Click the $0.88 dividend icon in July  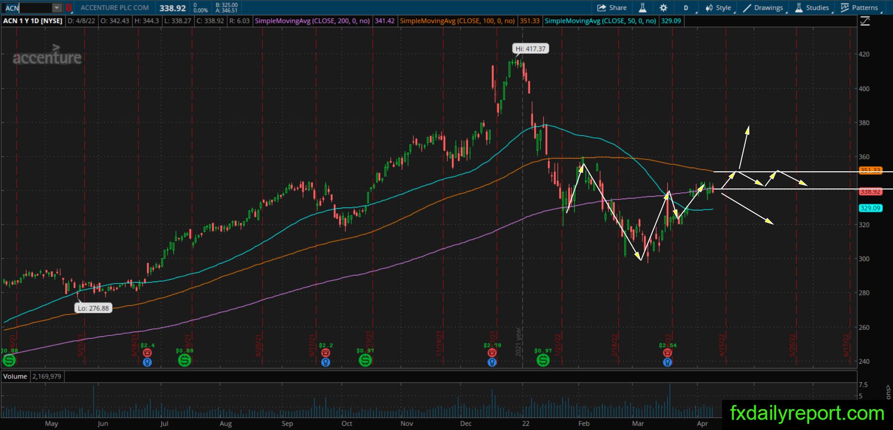184,360
